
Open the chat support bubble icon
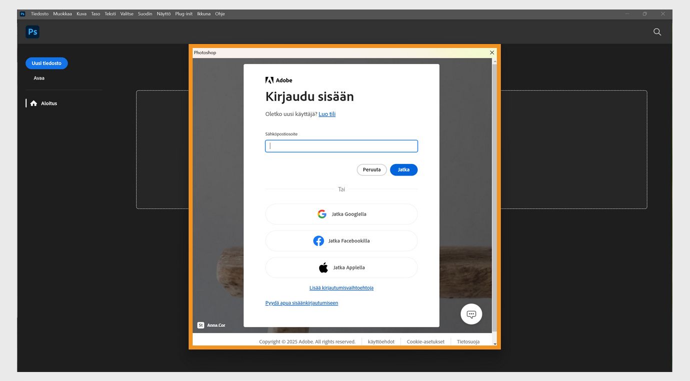pos(471,313)
